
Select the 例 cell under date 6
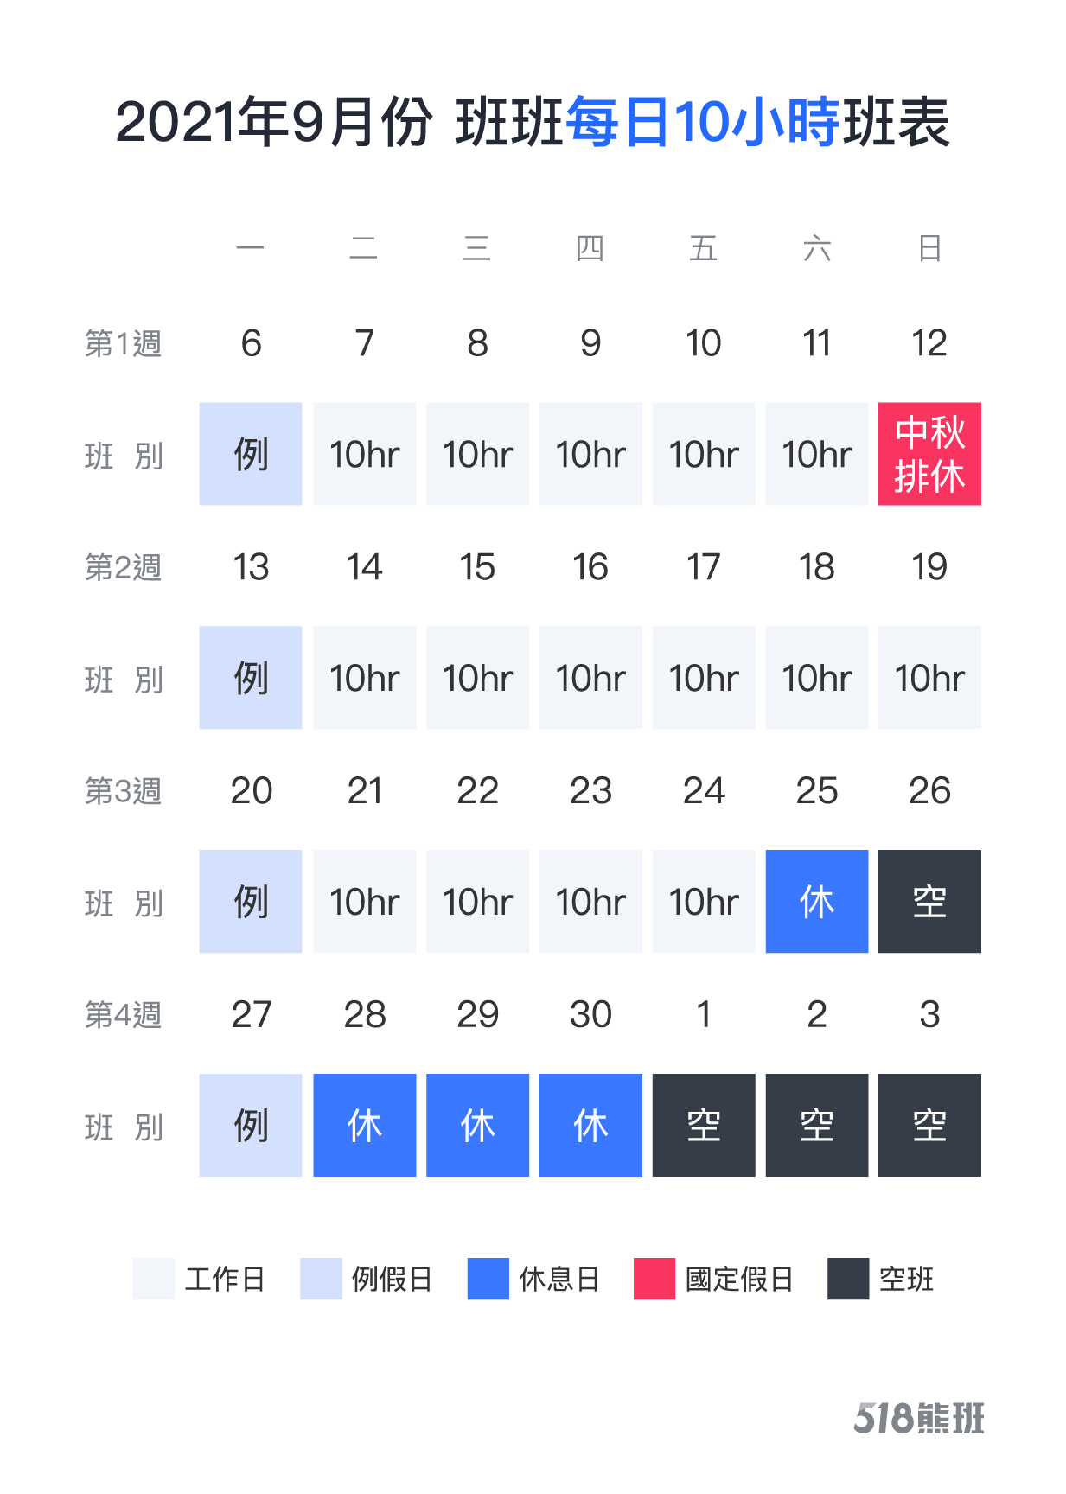251,454
